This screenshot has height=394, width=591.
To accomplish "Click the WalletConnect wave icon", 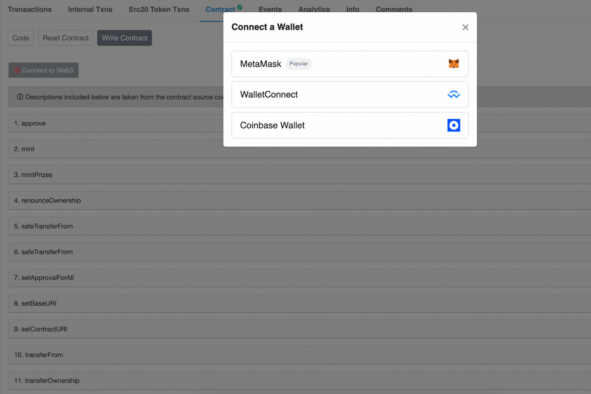I will click(453, 95).
